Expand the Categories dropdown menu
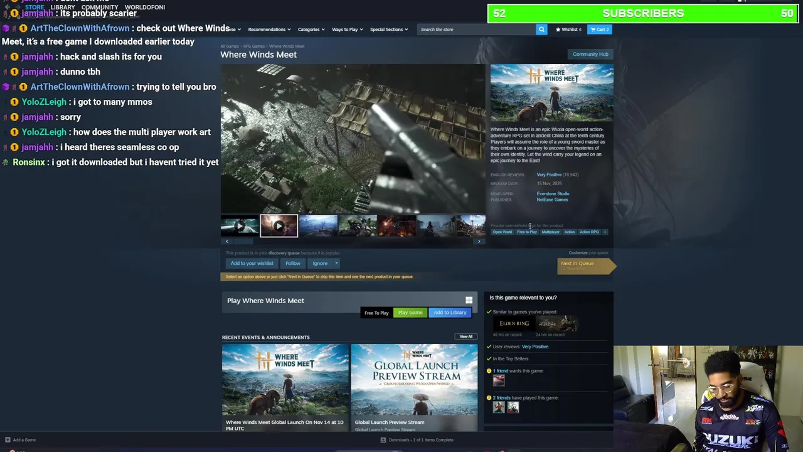The width and height of the screenshot is (803, 452). [311, 30]
